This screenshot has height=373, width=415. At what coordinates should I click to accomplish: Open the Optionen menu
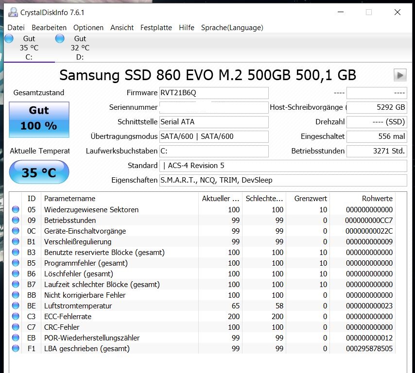[88, 28]
